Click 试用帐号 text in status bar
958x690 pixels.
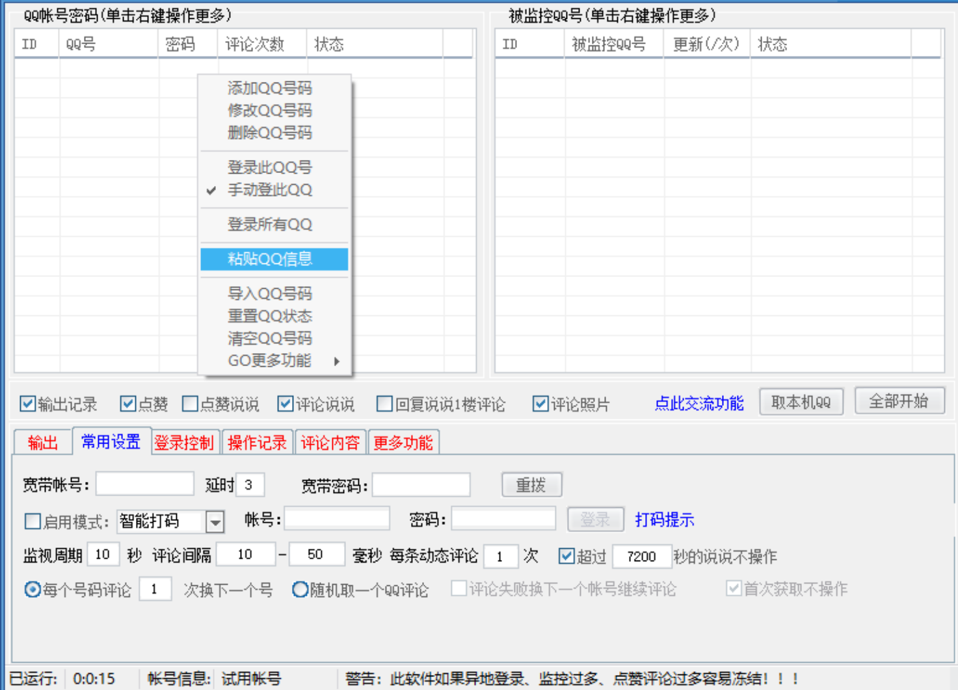[x=251, y=679]
